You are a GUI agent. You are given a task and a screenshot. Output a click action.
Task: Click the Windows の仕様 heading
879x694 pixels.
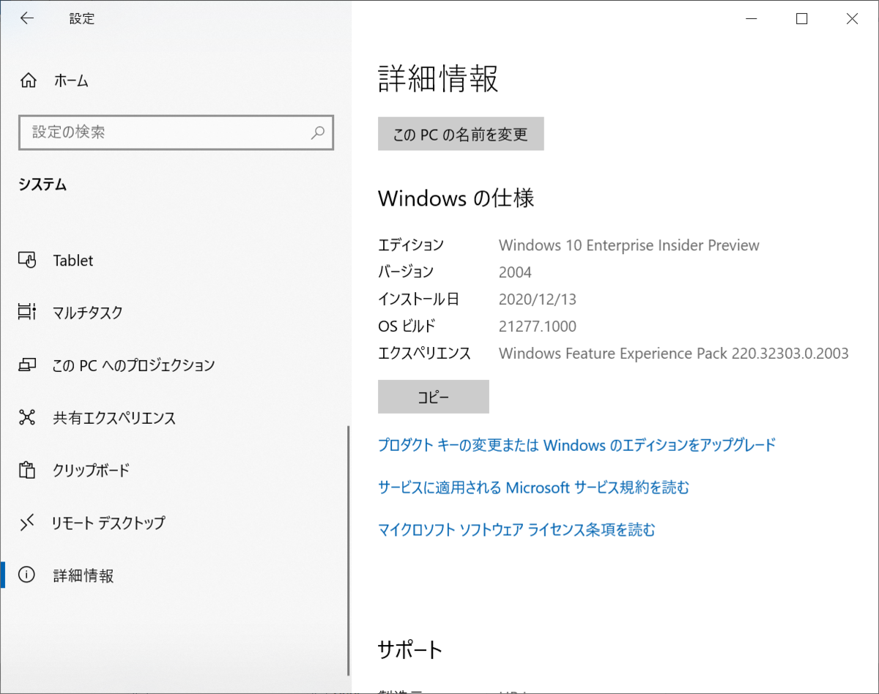click(456, 198)
